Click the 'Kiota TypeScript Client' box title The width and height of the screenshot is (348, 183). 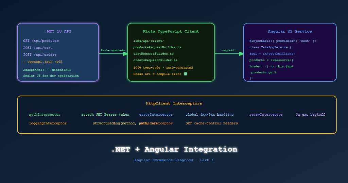pyautogui.click(x=171, y=32)
